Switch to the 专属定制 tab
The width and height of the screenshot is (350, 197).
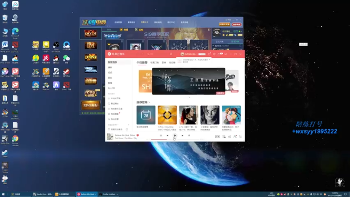pos(154,63)
